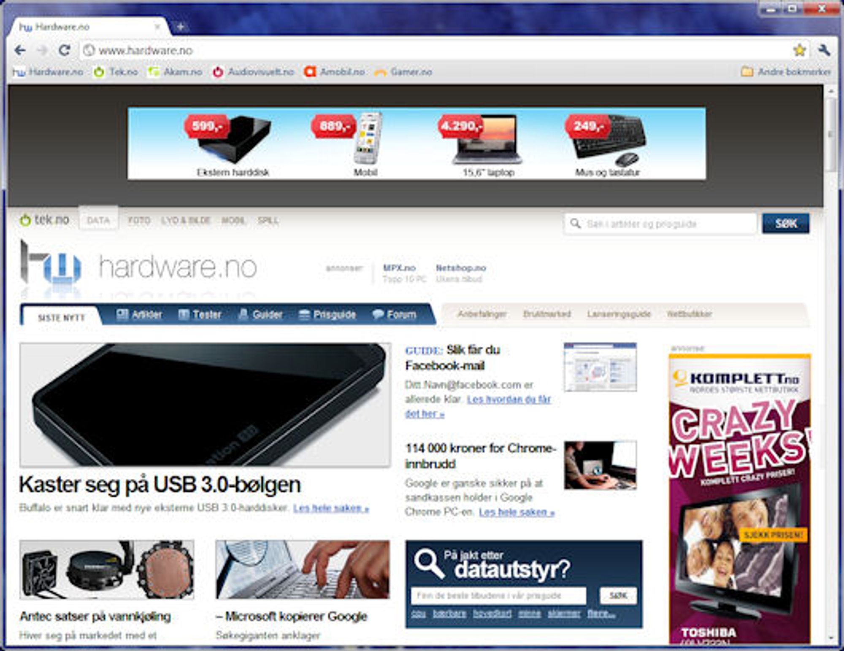The width and height of the screenshot is (844, 651).
Task: Close the Hardware.no tab
Action: (x=157, y=27)
